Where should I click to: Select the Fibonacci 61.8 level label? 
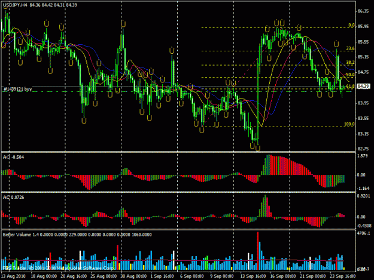[x=351, y=87]
